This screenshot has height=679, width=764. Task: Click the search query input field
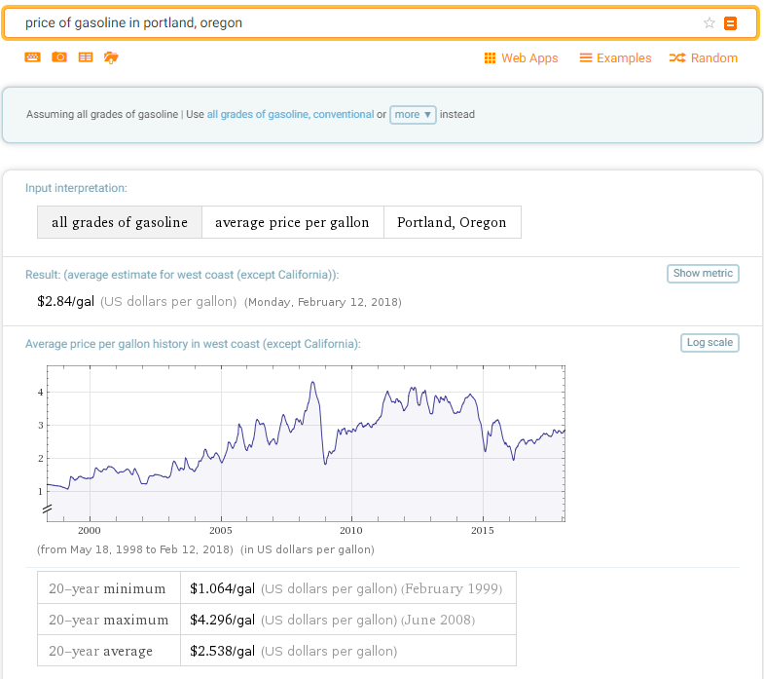pos(350,23)
